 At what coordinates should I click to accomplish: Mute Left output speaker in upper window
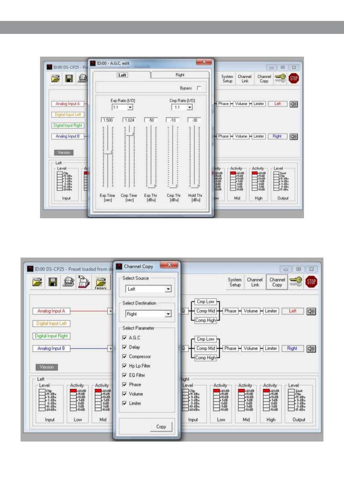click(294, 104)
